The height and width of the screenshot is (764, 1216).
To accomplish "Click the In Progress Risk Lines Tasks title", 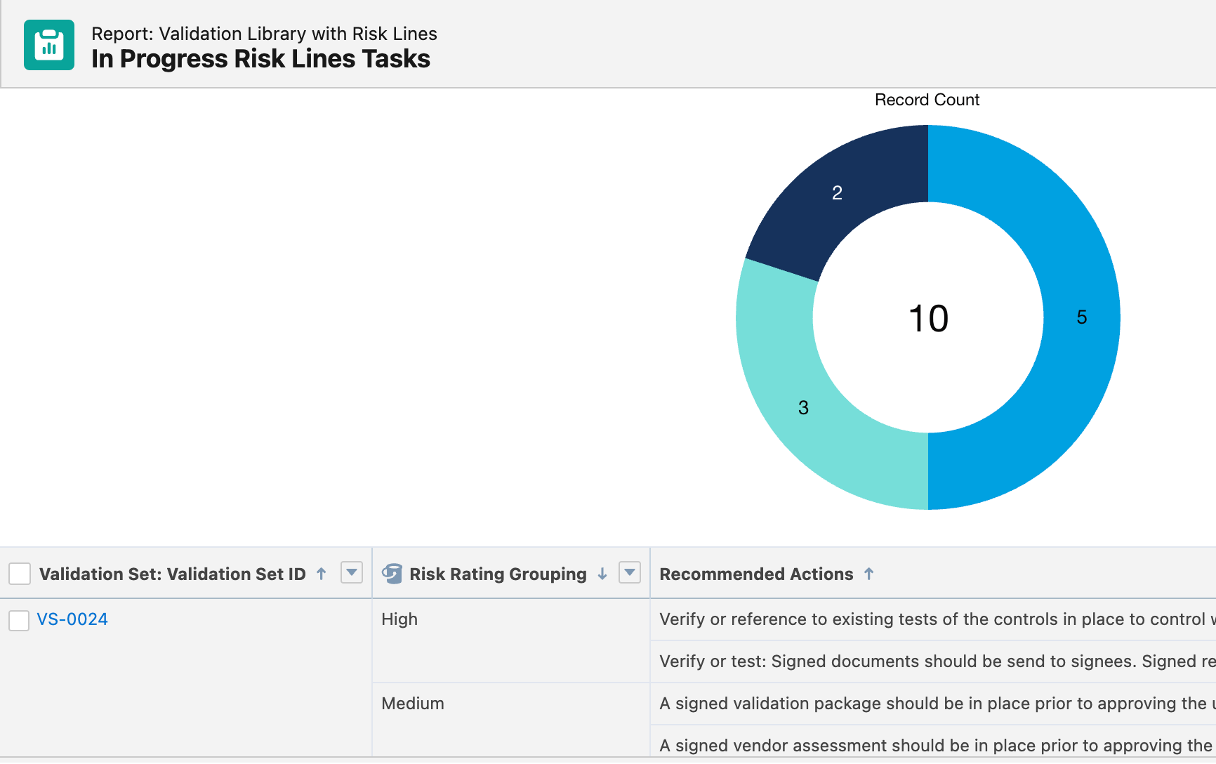I will point(260,59).
